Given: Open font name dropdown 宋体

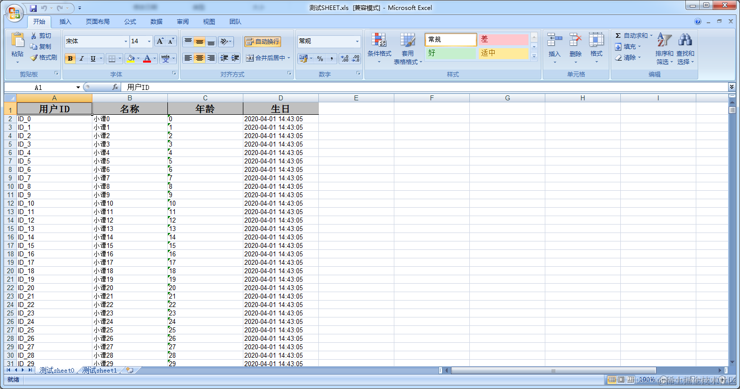Looking at the screenshot, I should pos(126,41).
